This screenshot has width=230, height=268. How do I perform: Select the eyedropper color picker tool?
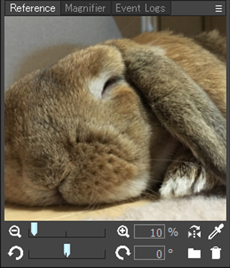(x=216, y=232)
